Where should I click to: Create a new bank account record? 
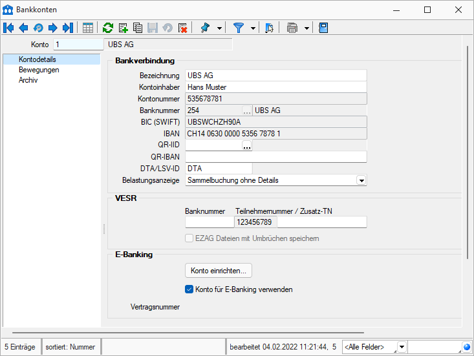tap(123, 28)
